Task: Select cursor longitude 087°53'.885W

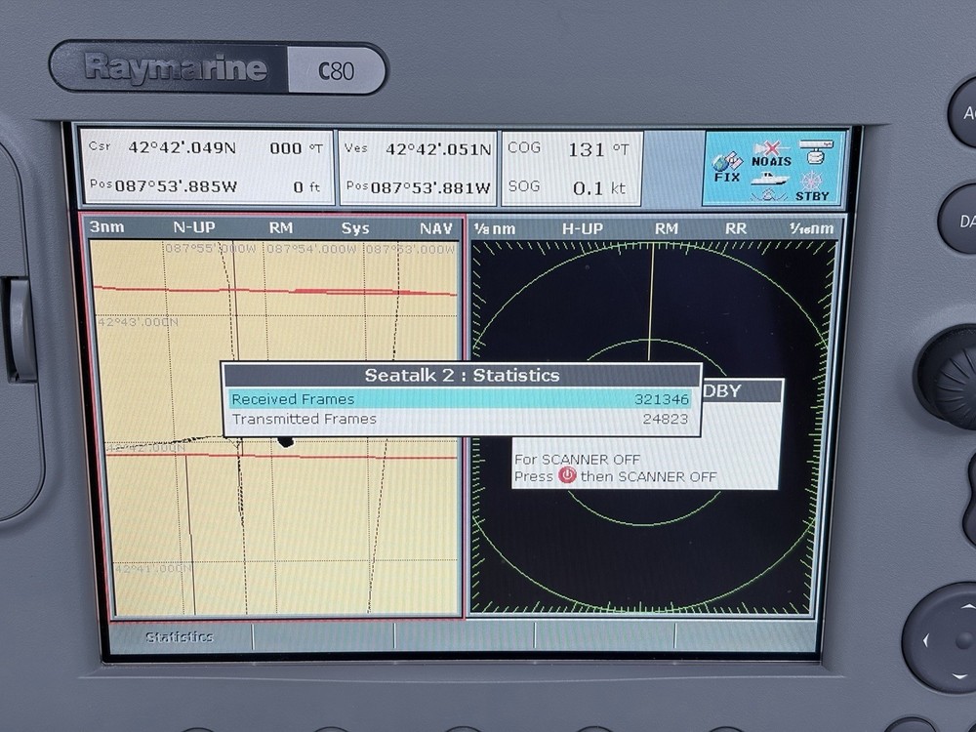Action: coord(176,186)
